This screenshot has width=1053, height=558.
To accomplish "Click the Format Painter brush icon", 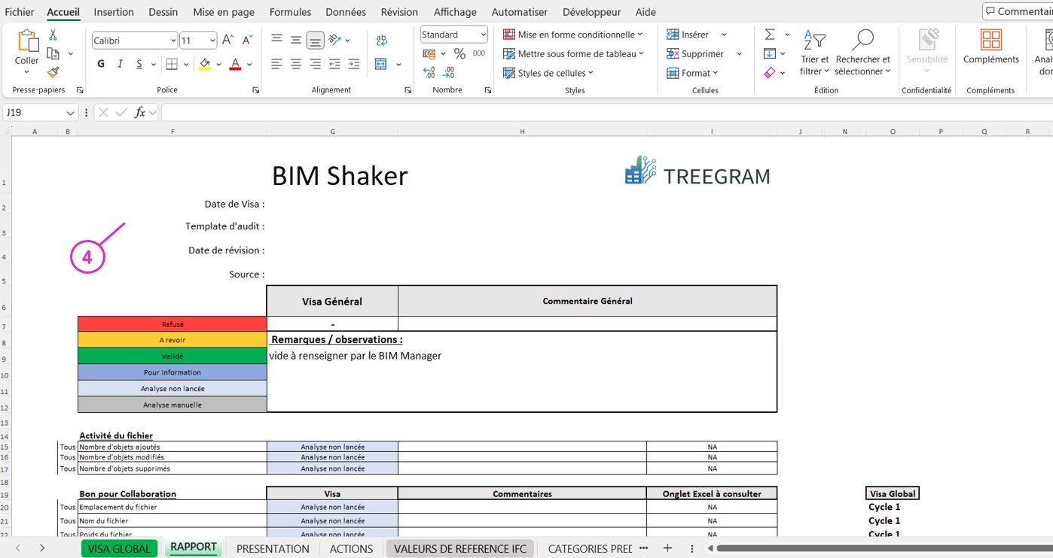I will click(53, 72).
